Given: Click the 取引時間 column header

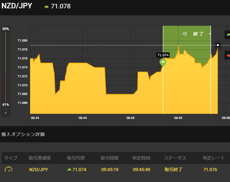Looking at the screenshot, I should [x=110, y=158].
